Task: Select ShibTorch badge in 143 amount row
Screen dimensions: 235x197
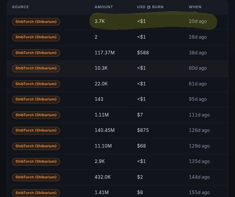Action: 36,99
